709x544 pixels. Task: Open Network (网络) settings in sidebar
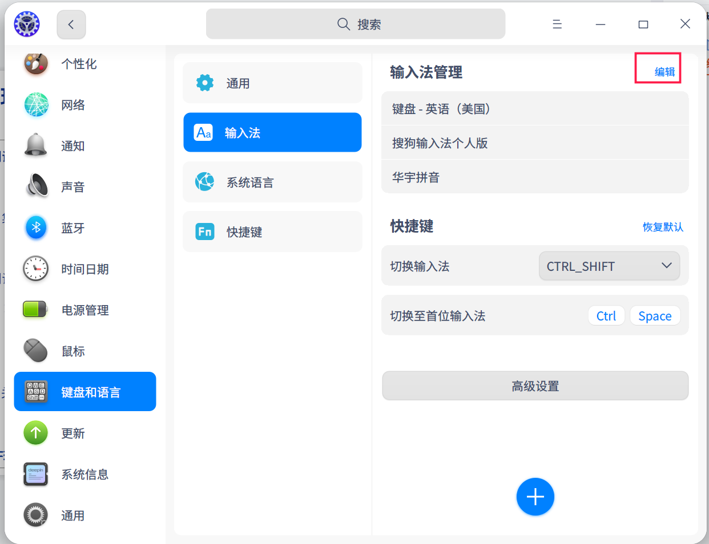[36, 105]
